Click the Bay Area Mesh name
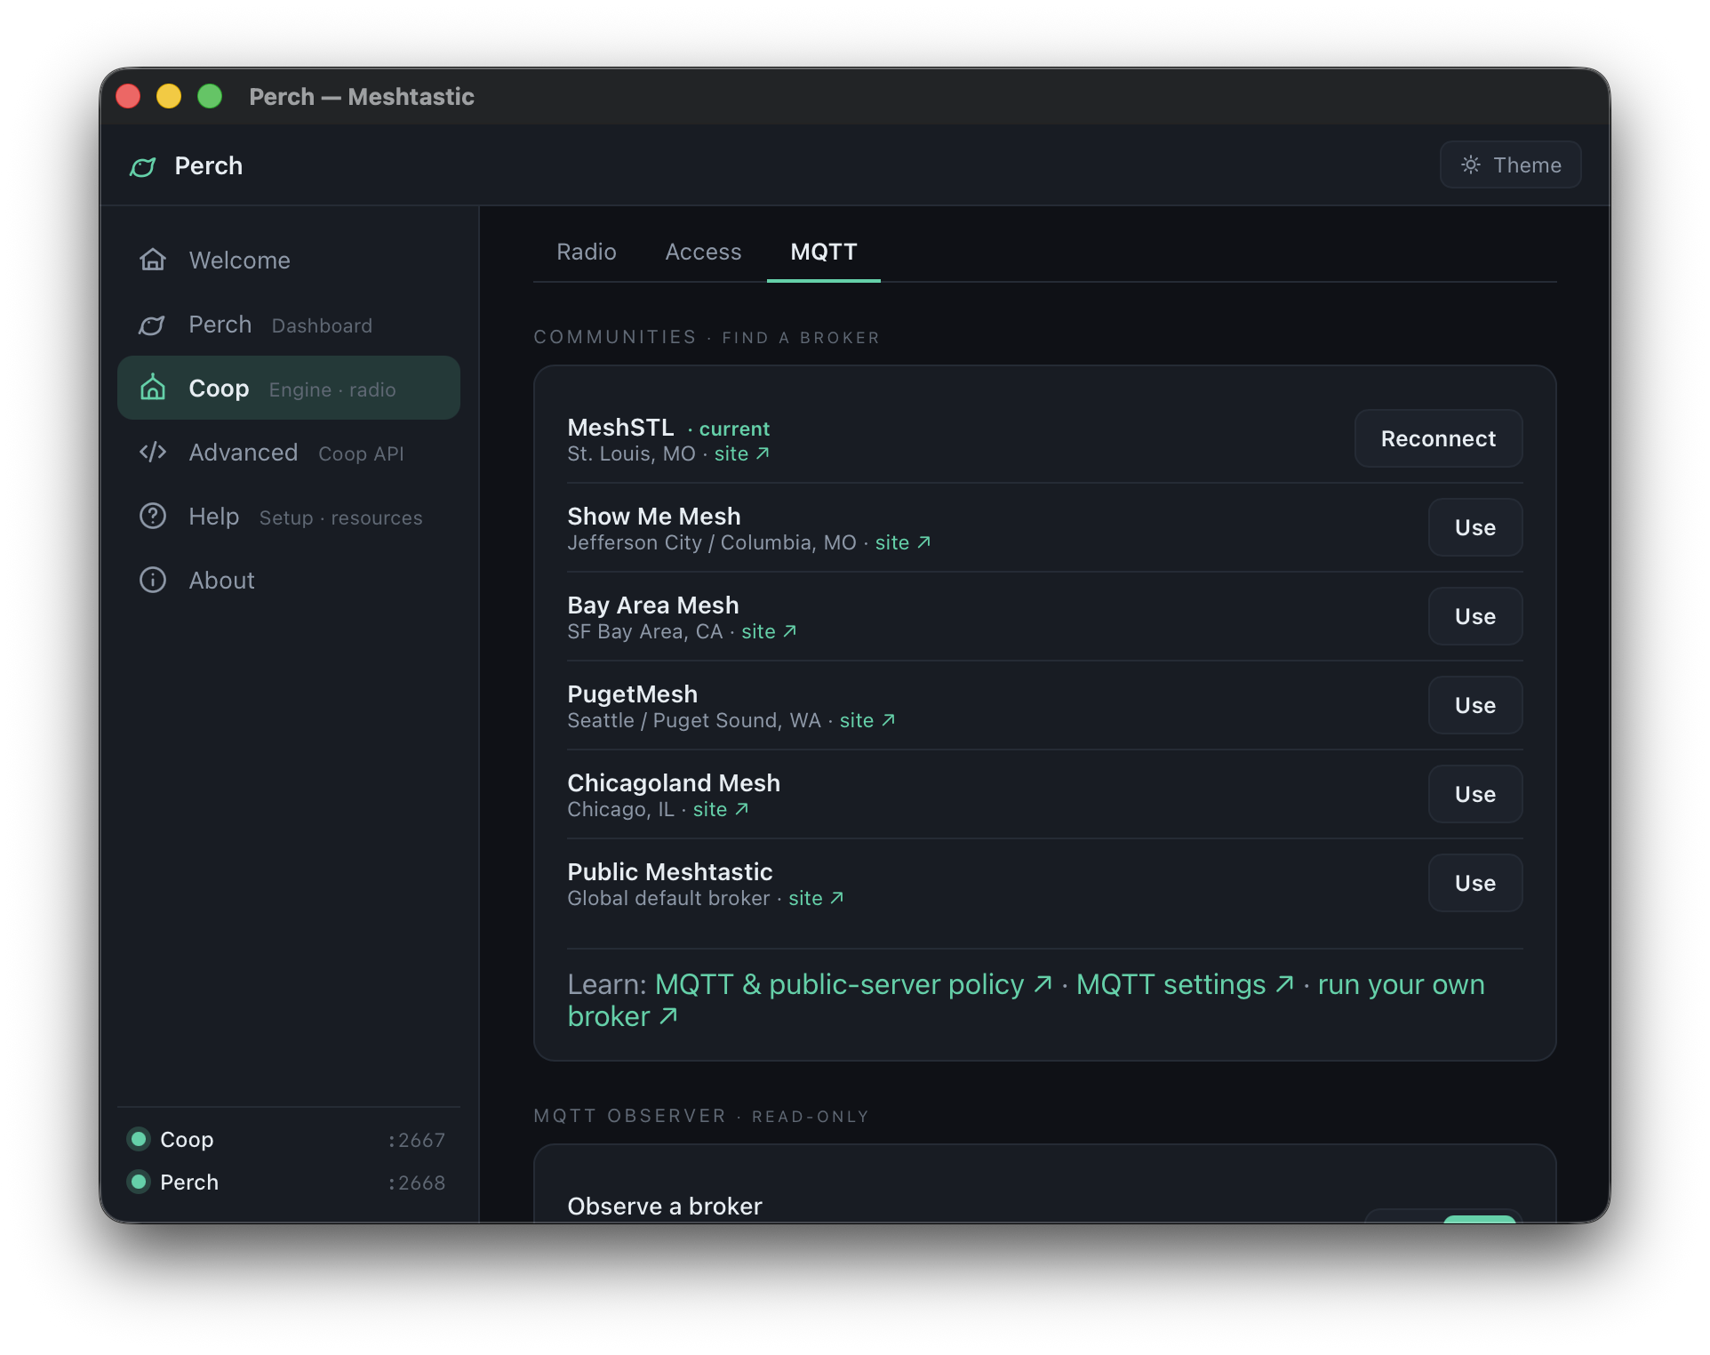This screenshot has height=1355, width=1710. click(653, 605)
